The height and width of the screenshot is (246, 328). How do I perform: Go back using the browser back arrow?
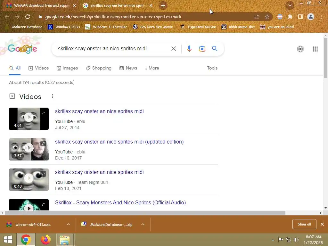pyautogui.click(x=7, y=17)
